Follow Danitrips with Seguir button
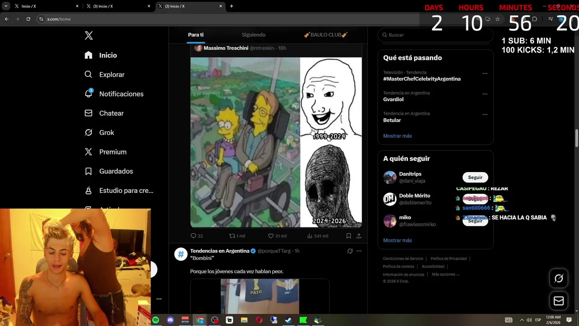Screen dimensions: 579x326 click(475, 177)
